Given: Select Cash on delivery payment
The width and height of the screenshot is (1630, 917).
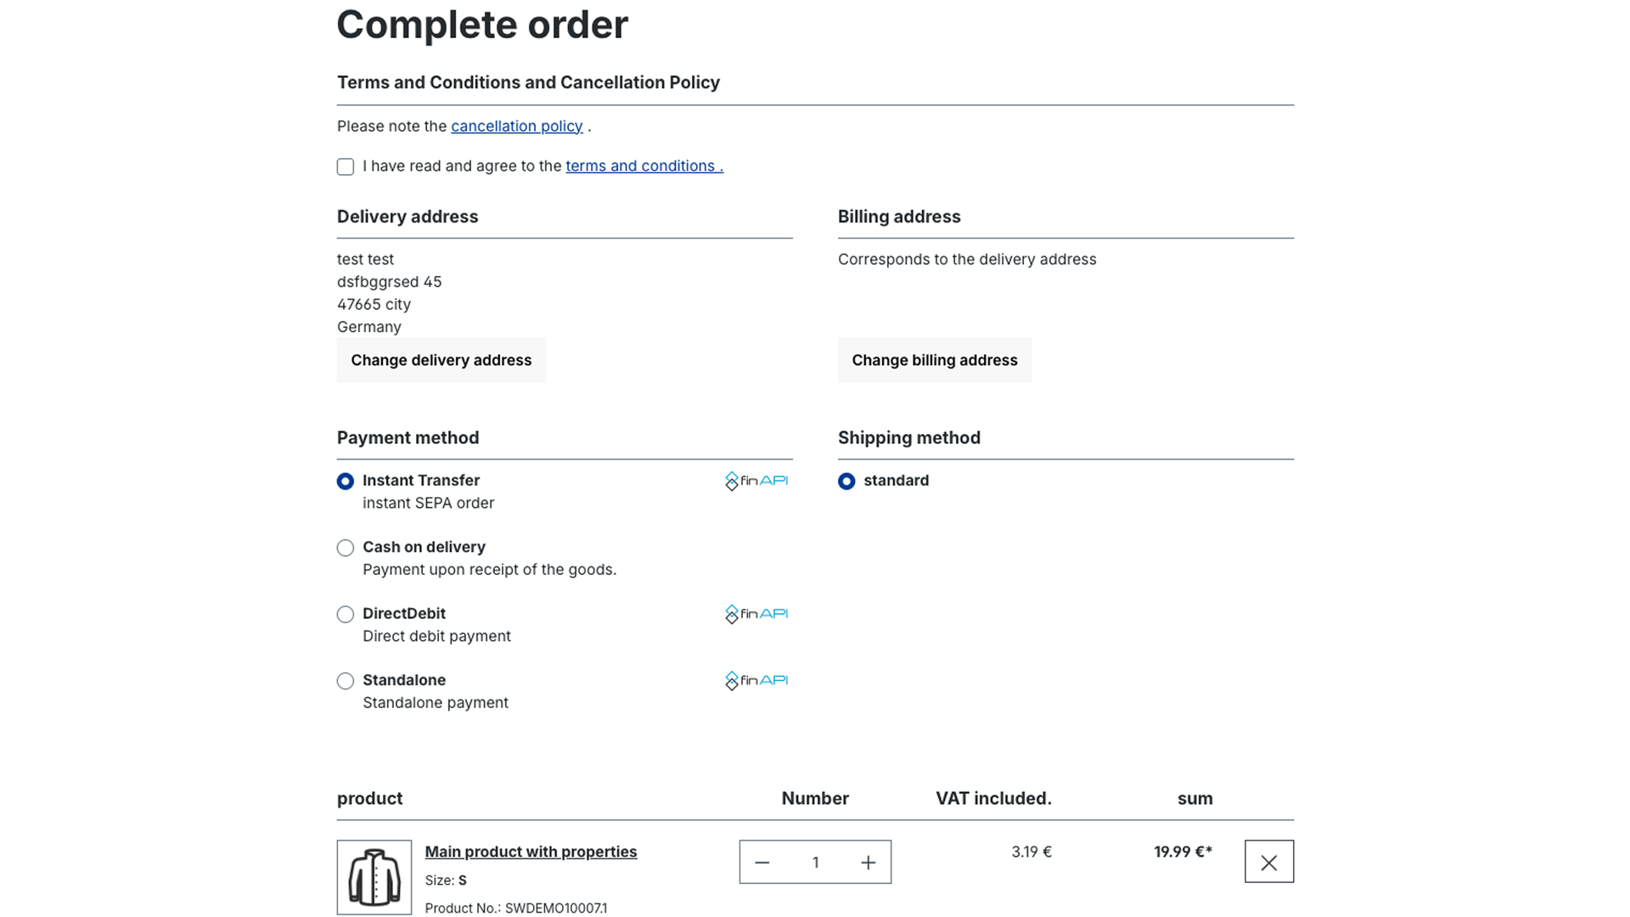Looking at the screenshot, I should [x=346, y=548].
